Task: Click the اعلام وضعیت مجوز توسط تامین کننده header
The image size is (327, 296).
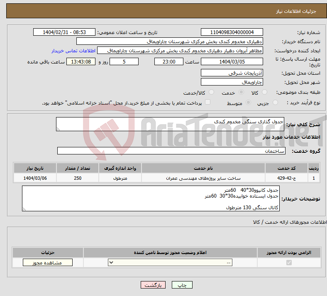Action: tap(170, 252)
